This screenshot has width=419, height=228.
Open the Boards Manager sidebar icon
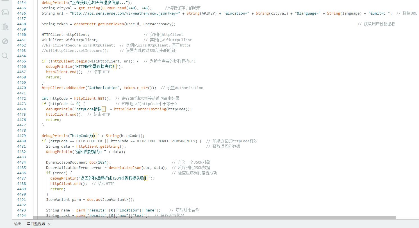[x=5, y=12]
